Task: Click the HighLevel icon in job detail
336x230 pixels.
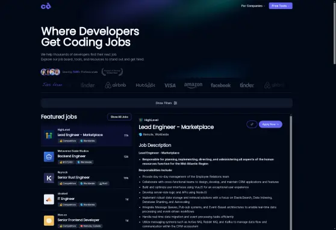Action: (141, 120)
